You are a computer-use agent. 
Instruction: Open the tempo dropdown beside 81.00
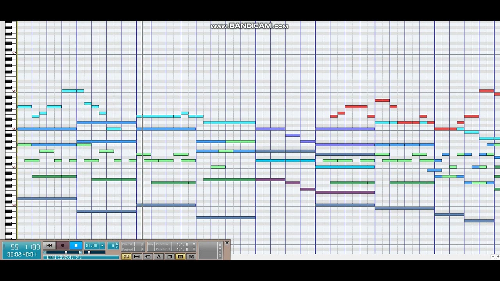[102, 245]
